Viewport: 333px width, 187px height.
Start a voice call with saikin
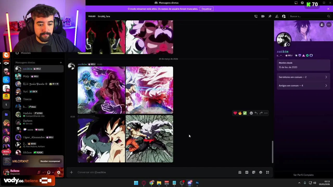click(256, 16)
